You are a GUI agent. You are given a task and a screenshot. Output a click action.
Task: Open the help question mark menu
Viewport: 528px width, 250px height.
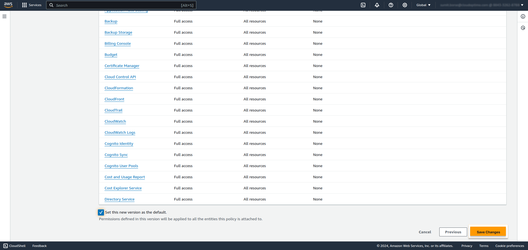tap(391, 5)
